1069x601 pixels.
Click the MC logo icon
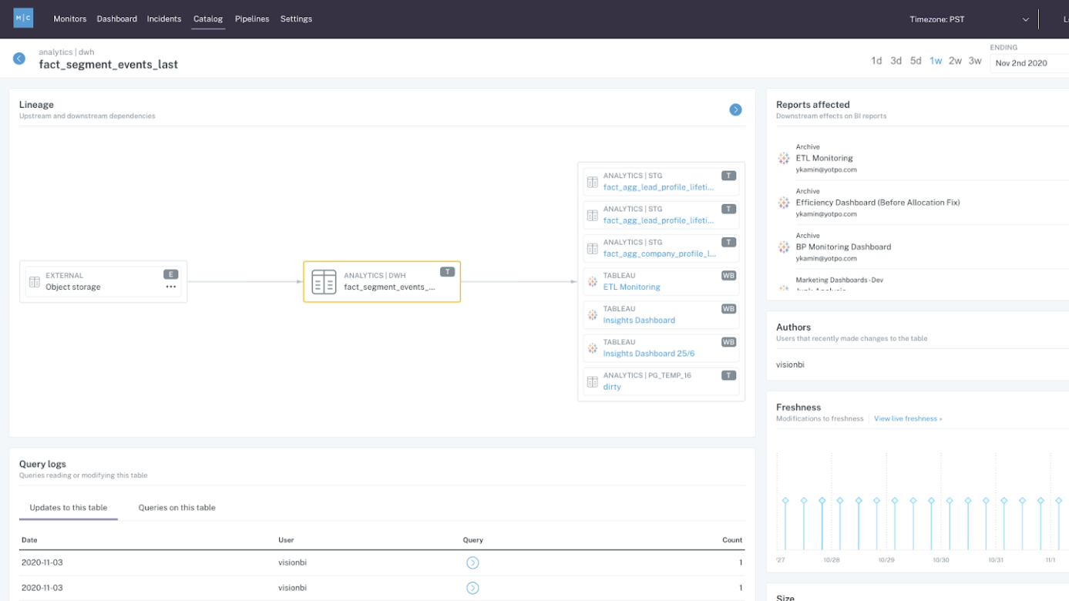click(x=23, y=18)
